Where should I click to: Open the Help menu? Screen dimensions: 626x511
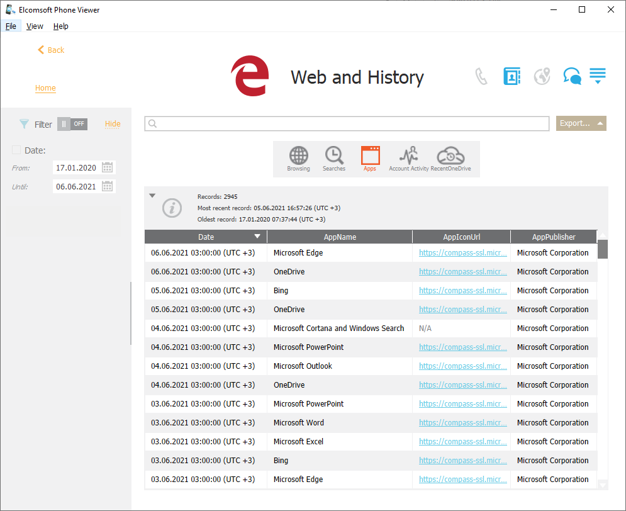tap(60, 26)
